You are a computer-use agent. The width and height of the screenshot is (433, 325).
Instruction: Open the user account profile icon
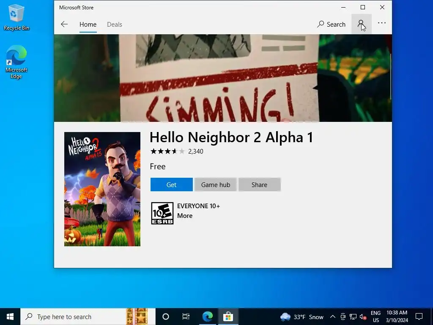pyautogui.click(x=361, y=24)
